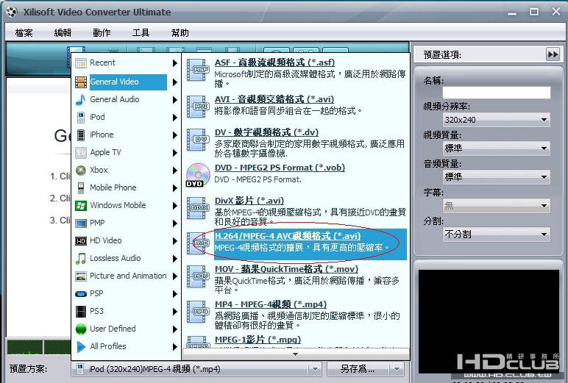Choose ASF - 高級流視頻格式 (*.asf)
This screenshot has width=568, height=383.
274,62
